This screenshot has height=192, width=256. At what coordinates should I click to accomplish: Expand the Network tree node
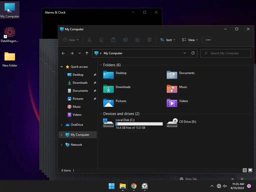[62, 145]
